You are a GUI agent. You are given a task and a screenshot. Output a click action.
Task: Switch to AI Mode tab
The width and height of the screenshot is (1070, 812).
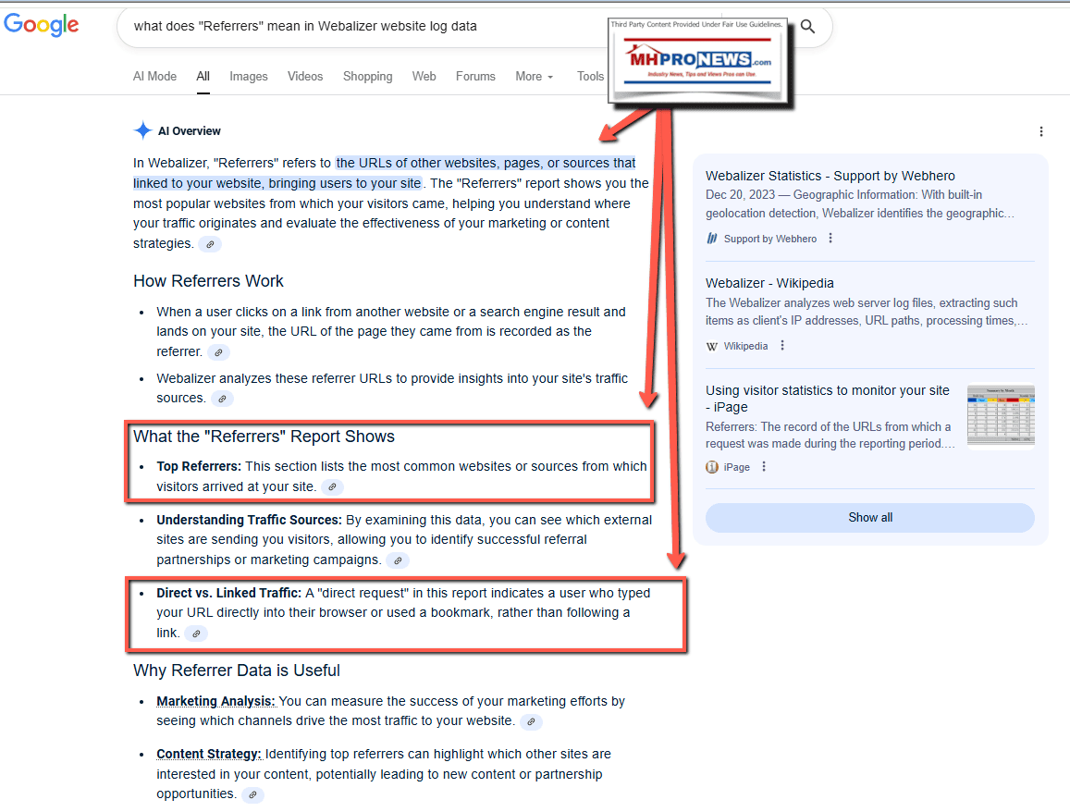click(x=154, y=77)
